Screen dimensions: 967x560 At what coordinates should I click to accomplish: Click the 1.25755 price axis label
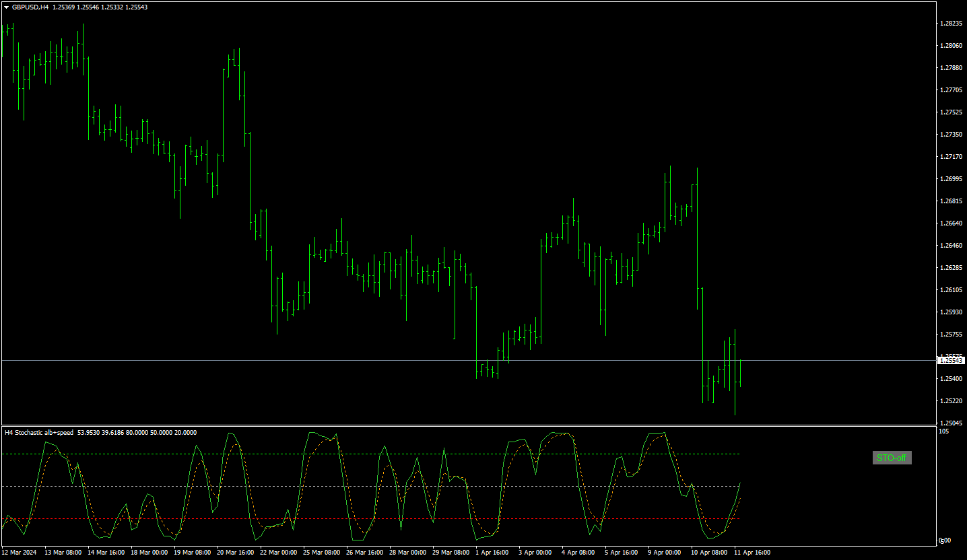[952, 335]
